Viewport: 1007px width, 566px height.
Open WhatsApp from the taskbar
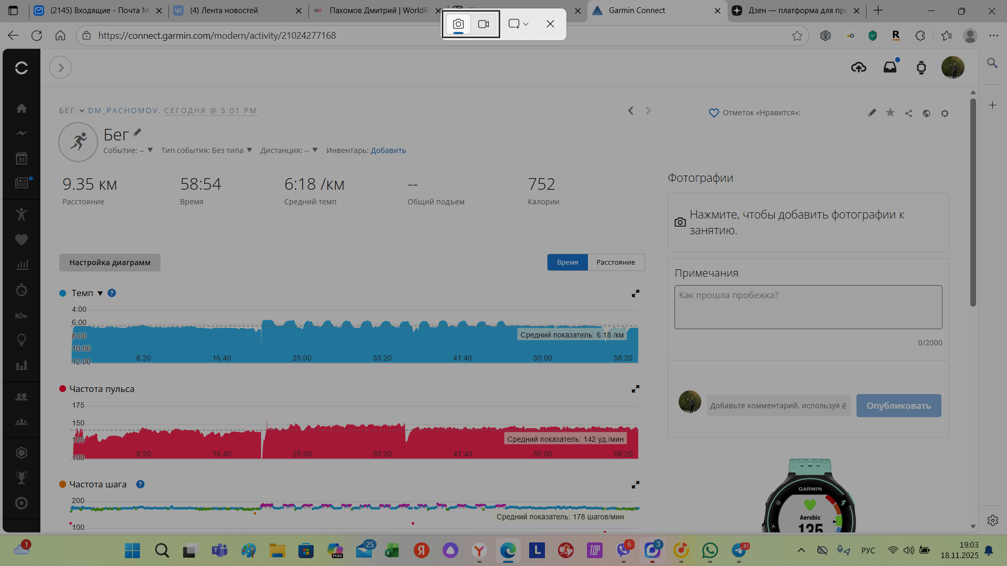710,550
